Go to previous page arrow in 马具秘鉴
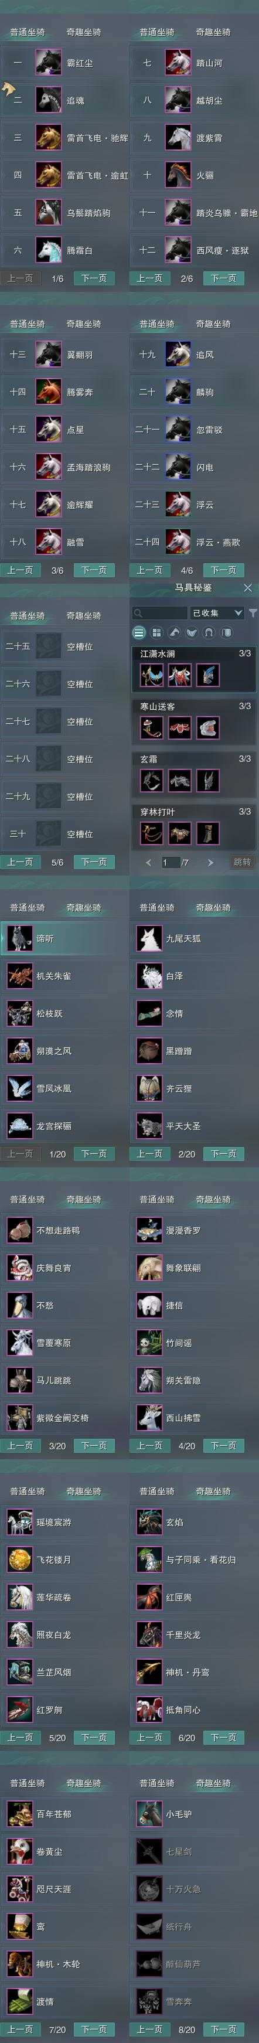259x2043 pixels. tap(148, 862)
